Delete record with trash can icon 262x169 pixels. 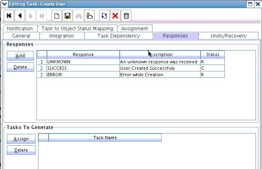click(126, 16)
